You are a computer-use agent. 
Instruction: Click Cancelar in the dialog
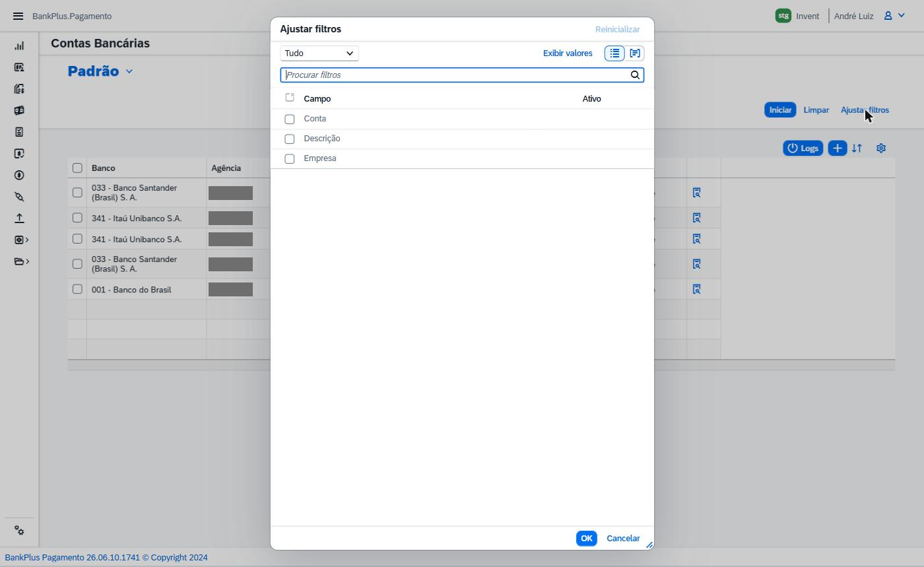(623, 539)
